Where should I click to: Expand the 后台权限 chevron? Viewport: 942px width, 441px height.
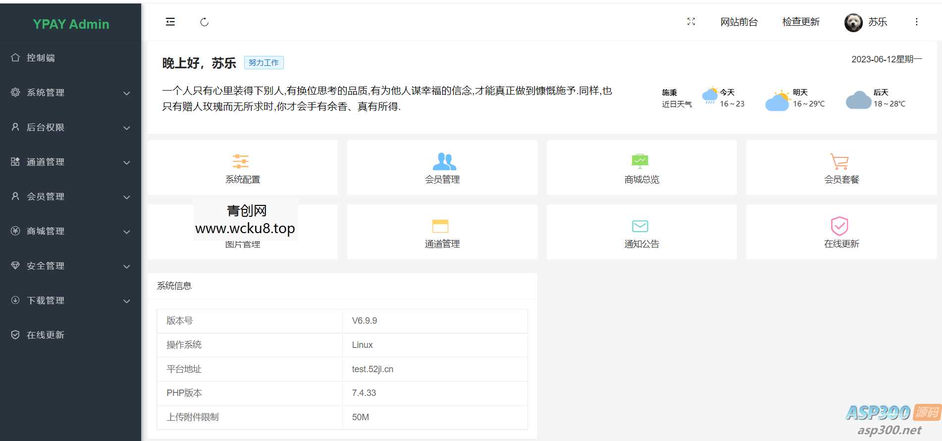(x=127, y=128)
